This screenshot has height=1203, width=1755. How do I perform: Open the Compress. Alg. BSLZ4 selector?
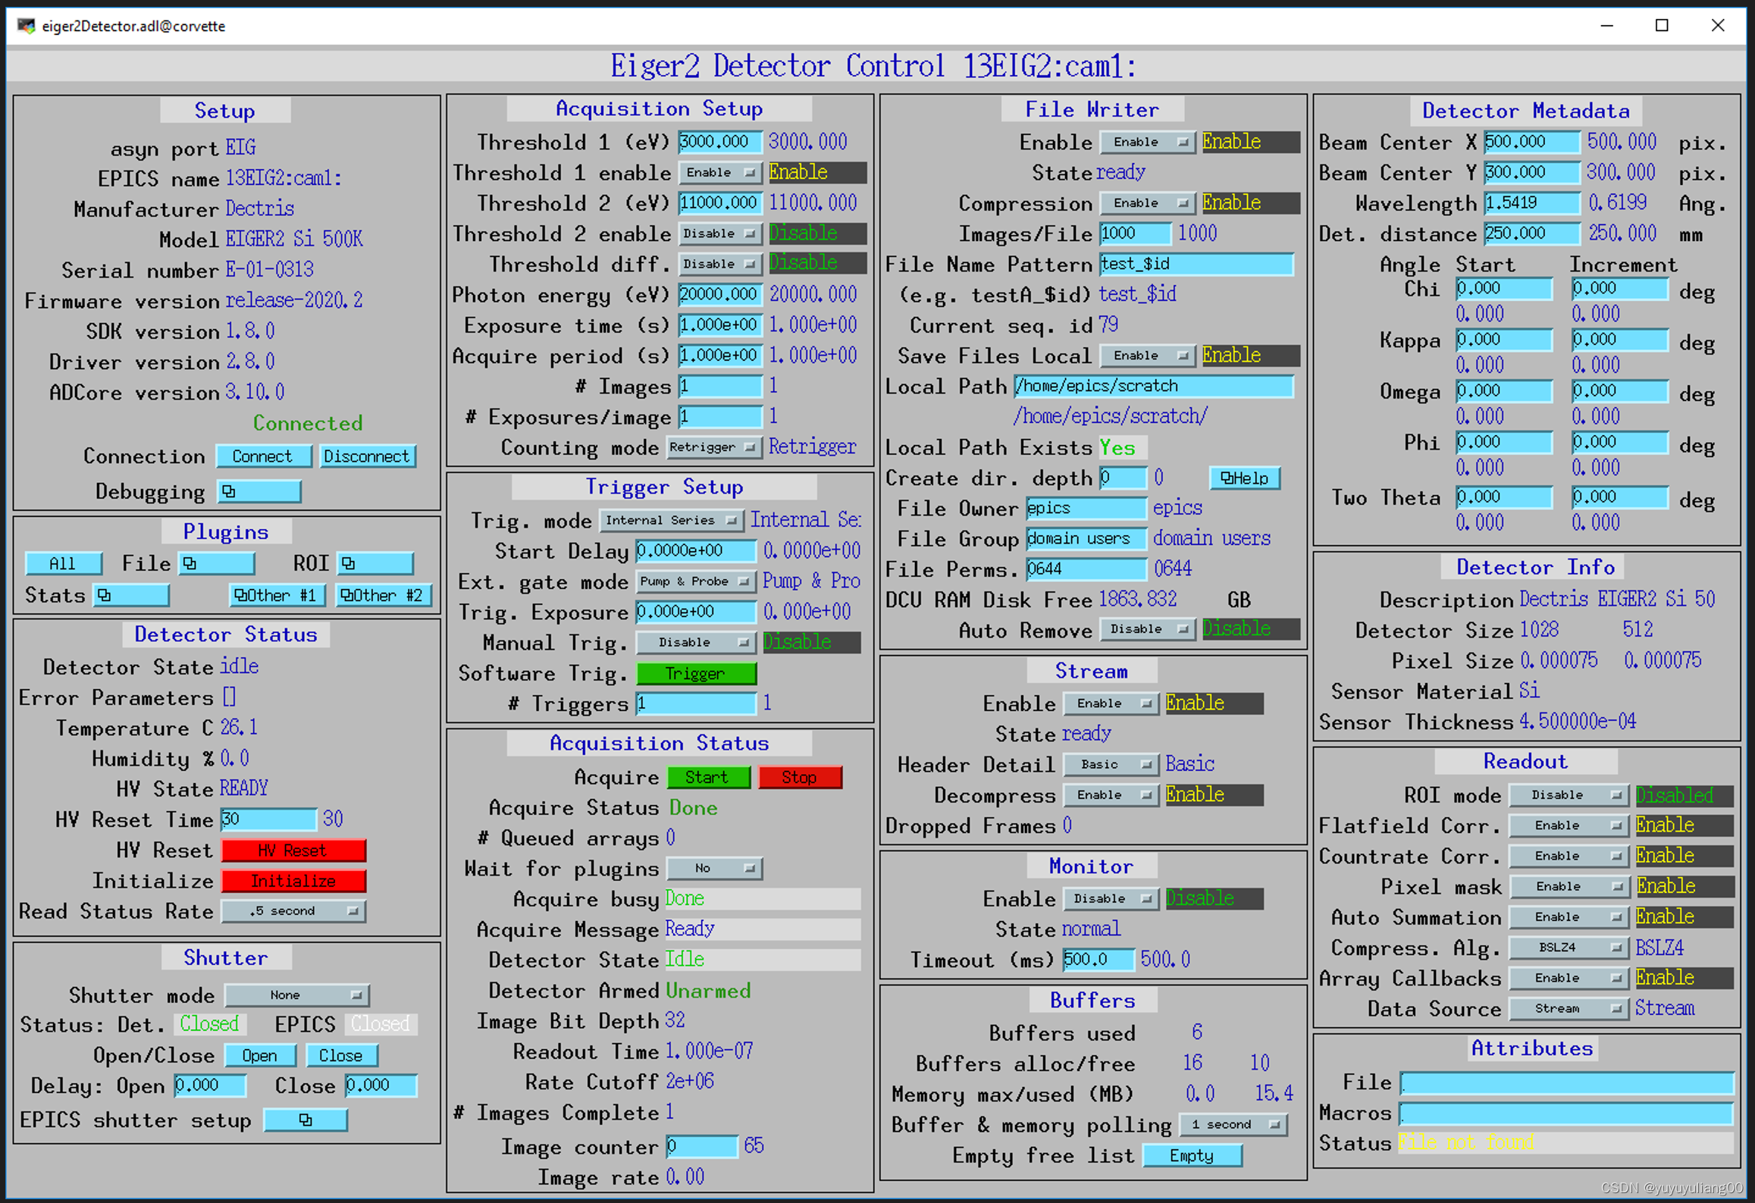click(x=1568, y=948)
